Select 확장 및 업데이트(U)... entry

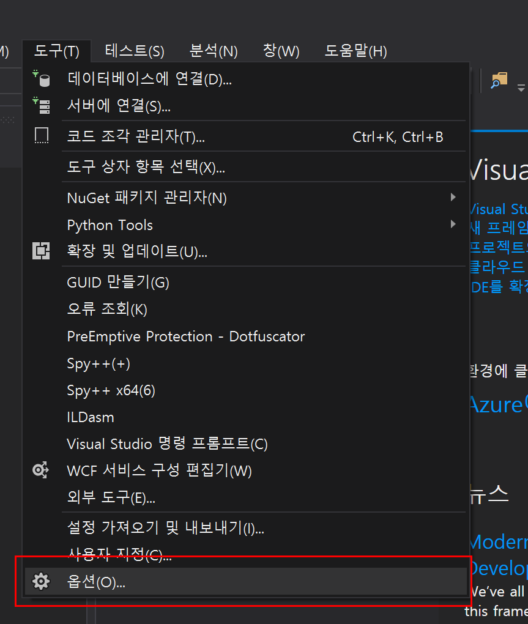click(245, 251)
